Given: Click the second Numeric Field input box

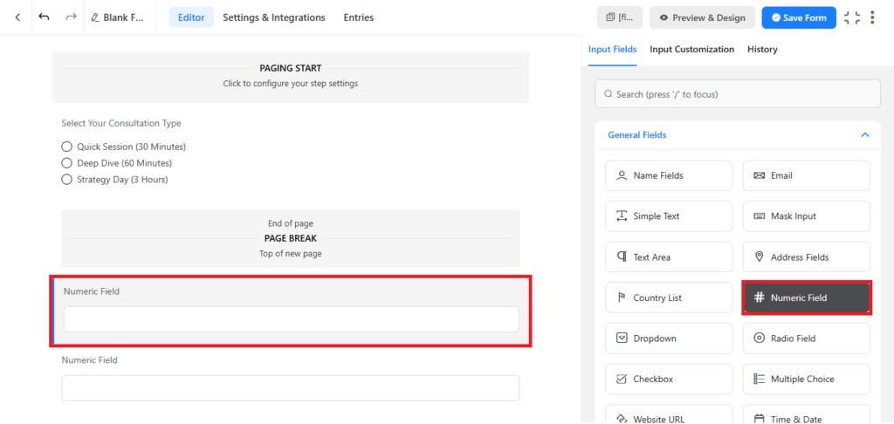Looking at the screenshot, I should click(x=290, y=388).
